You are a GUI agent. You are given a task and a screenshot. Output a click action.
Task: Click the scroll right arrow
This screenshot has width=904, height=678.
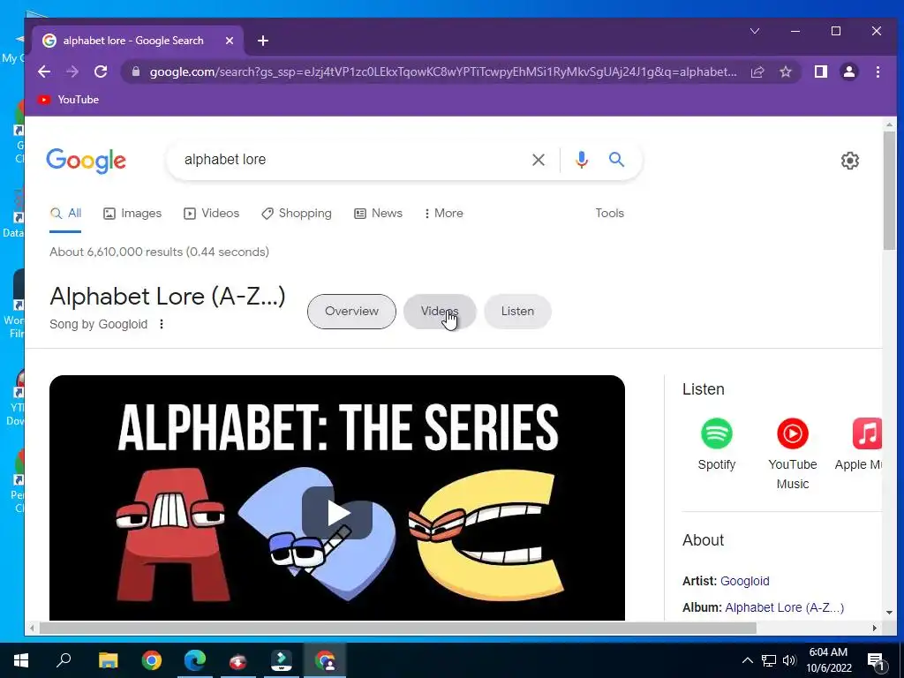[875, 628]
